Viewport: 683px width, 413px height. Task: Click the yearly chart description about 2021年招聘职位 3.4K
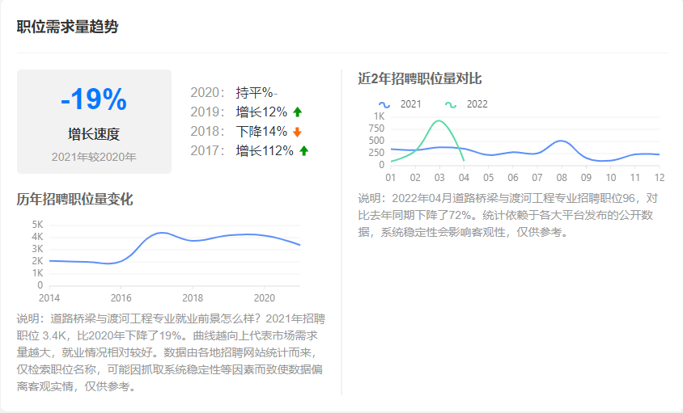[171, 352]
